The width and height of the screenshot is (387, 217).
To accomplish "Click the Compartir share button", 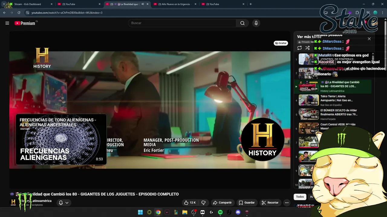I will click(x=222, y=203).
